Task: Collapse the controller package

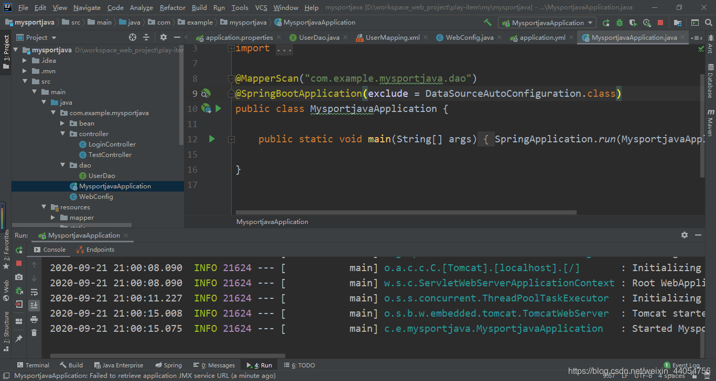Action: [x=62, y=134]
